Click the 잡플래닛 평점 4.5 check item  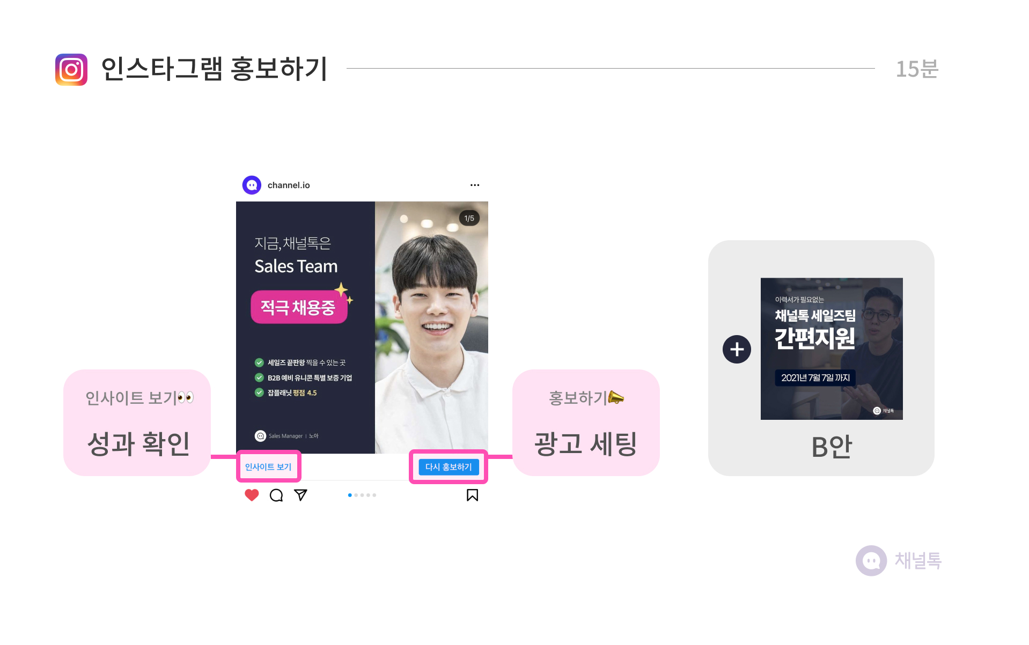(286, 392)
